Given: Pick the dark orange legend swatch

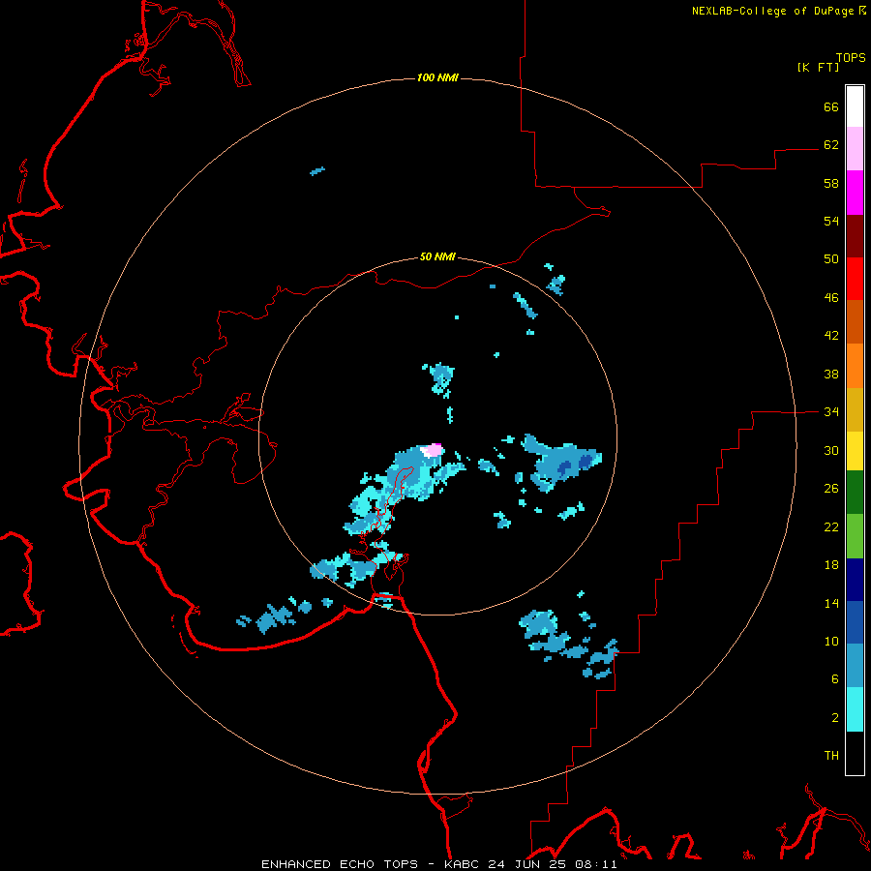Looking at the screenshot, I should 855,321.
